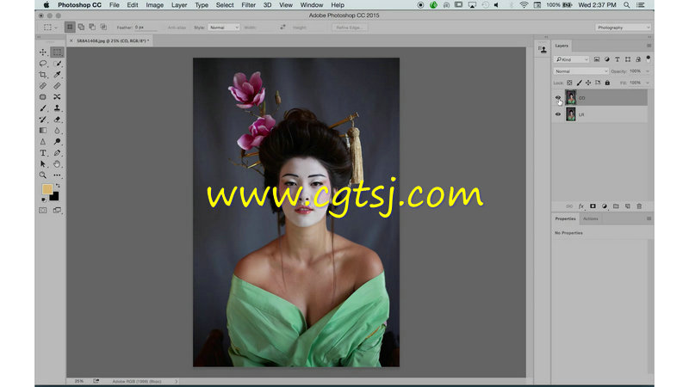The width and height of the screenshot is (689, 387).
Task: Open the Photography workspace dropdown
Action: tap(623, 28)
